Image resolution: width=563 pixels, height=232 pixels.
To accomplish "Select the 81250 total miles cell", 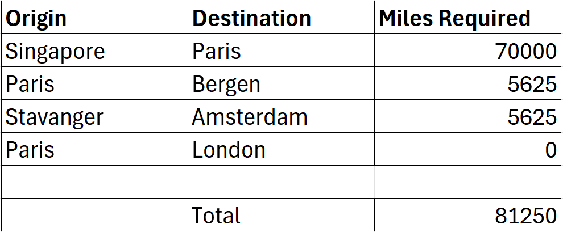I will 467,215.
